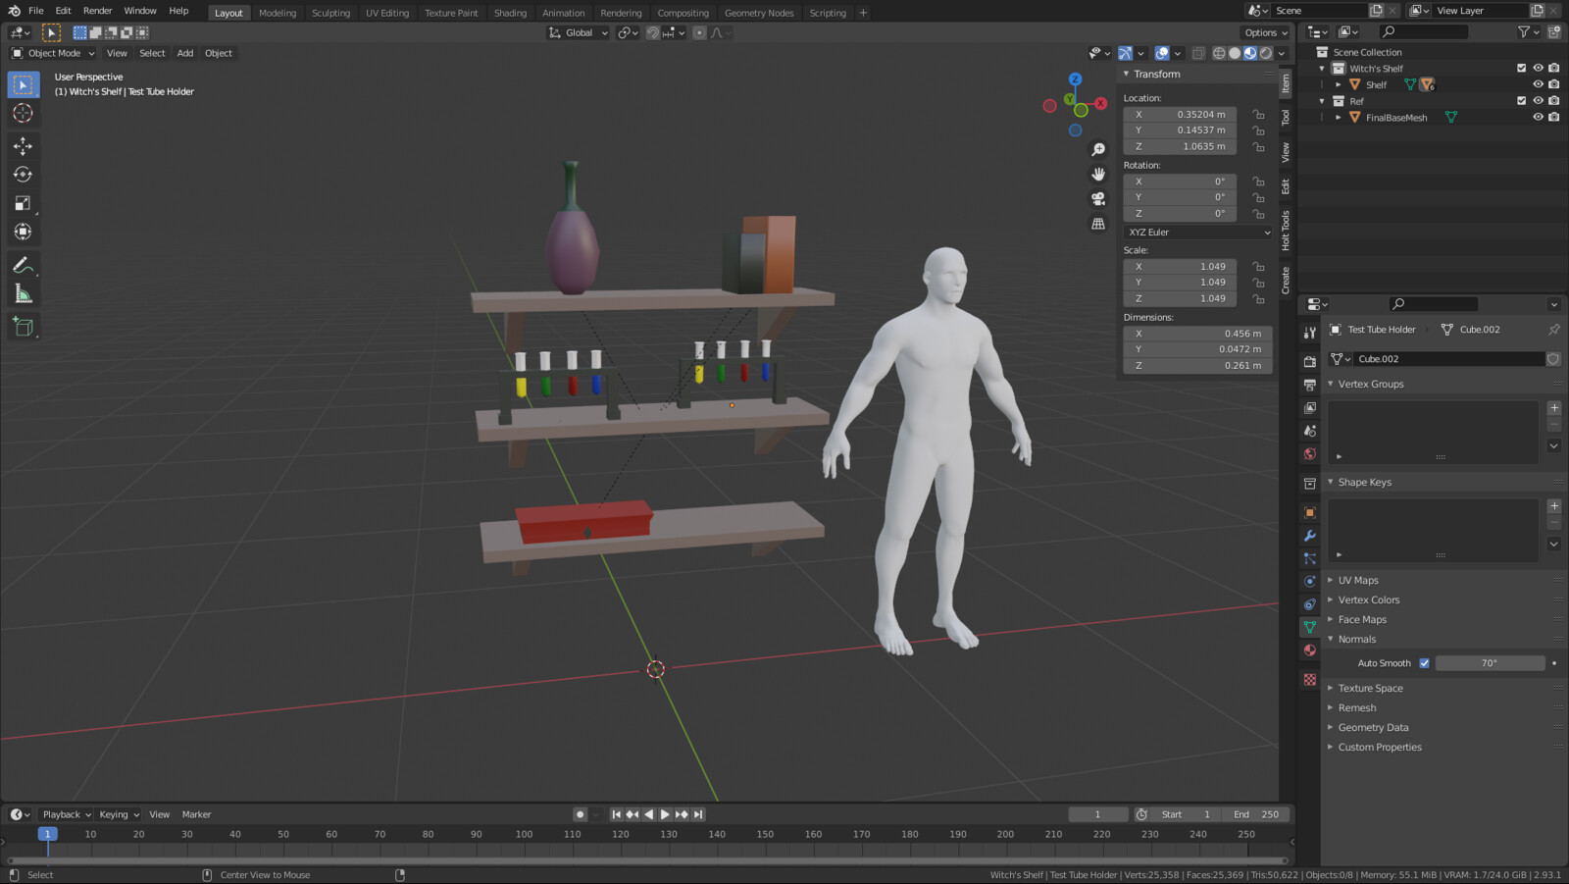Activate the Scale tool

23,203
